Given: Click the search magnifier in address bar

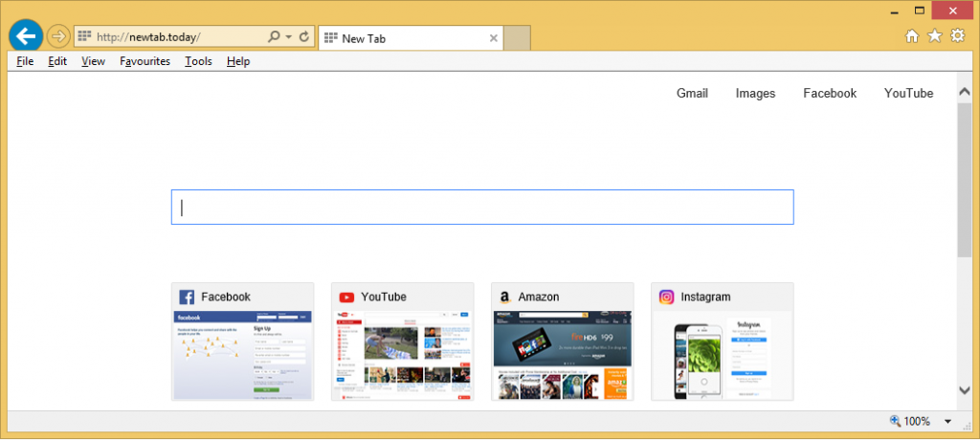Looking at the screenshot, I should tap(274, 37).
